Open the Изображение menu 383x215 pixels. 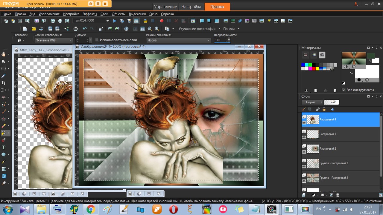point(49,14)
